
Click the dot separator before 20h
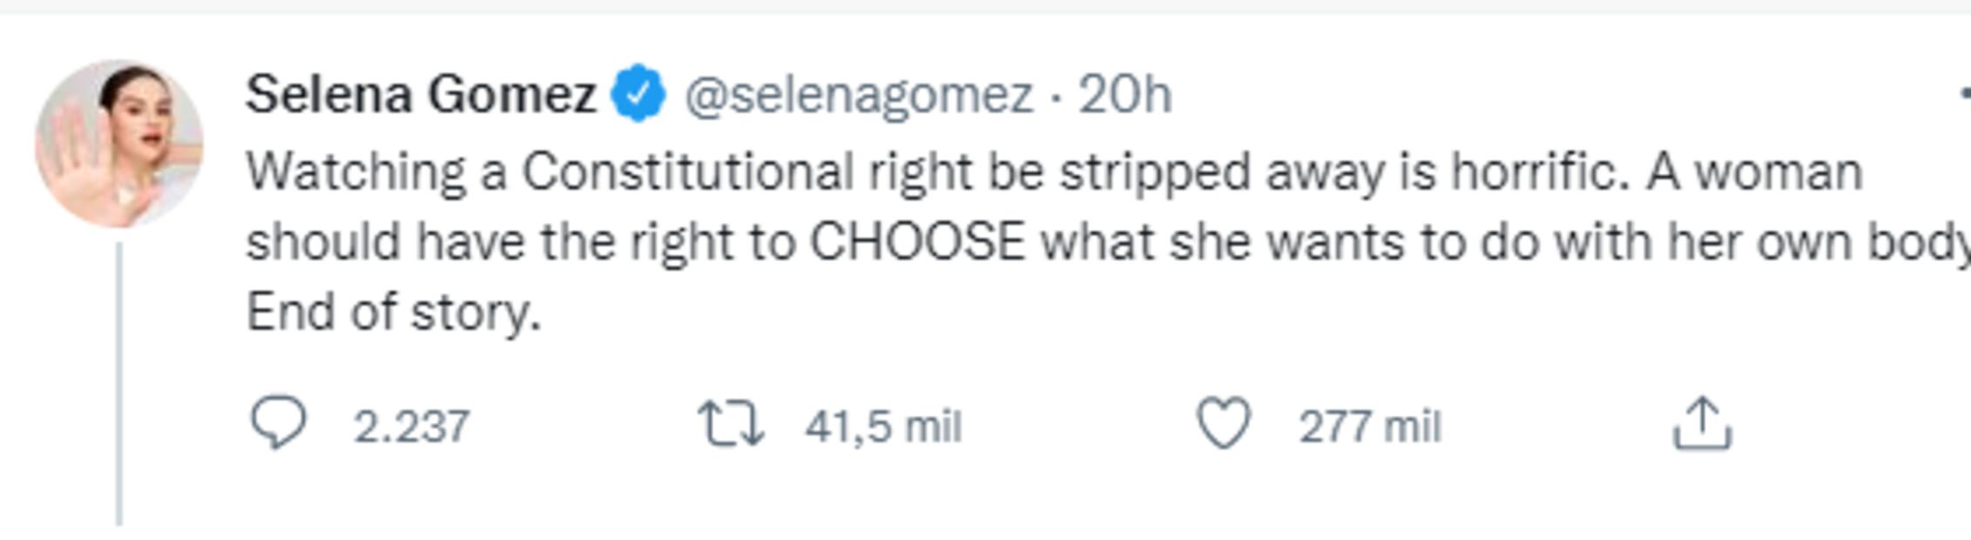1056,96
